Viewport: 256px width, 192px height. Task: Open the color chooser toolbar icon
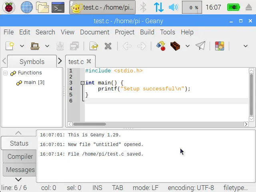point(220,46)
